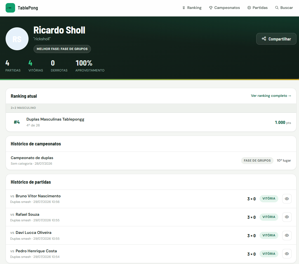Open the Ranking menu item
The image size is (299, 264).
coord(192,8)
